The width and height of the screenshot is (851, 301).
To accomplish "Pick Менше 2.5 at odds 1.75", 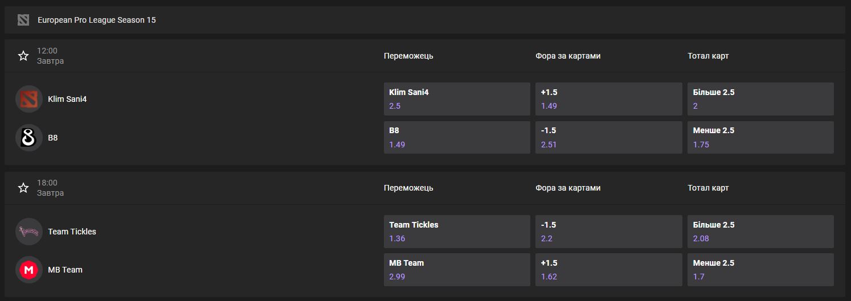I will [760, 137].
